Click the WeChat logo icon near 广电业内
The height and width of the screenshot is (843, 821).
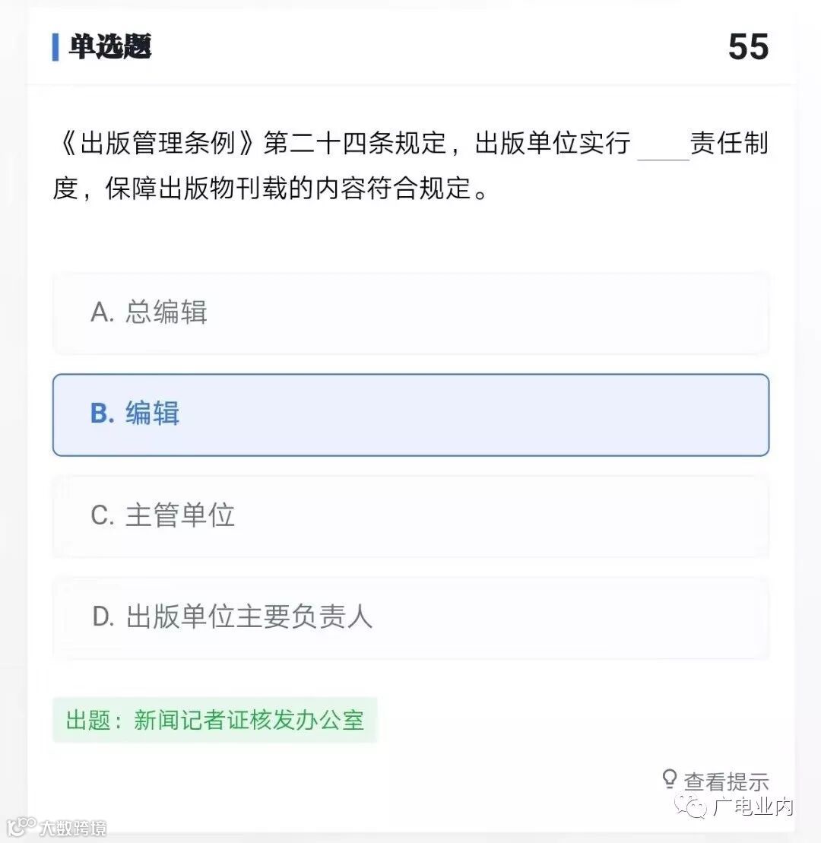coord(692,805)
